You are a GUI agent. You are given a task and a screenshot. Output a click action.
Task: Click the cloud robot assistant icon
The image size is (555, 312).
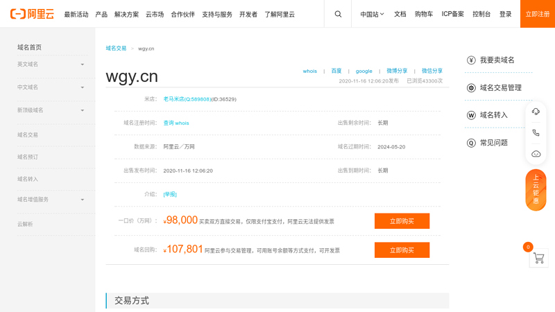536,154
